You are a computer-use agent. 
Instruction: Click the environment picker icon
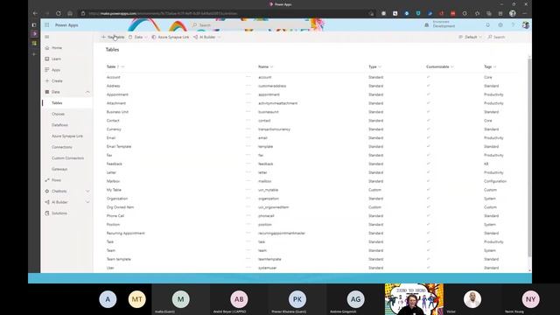coord(426,25)
